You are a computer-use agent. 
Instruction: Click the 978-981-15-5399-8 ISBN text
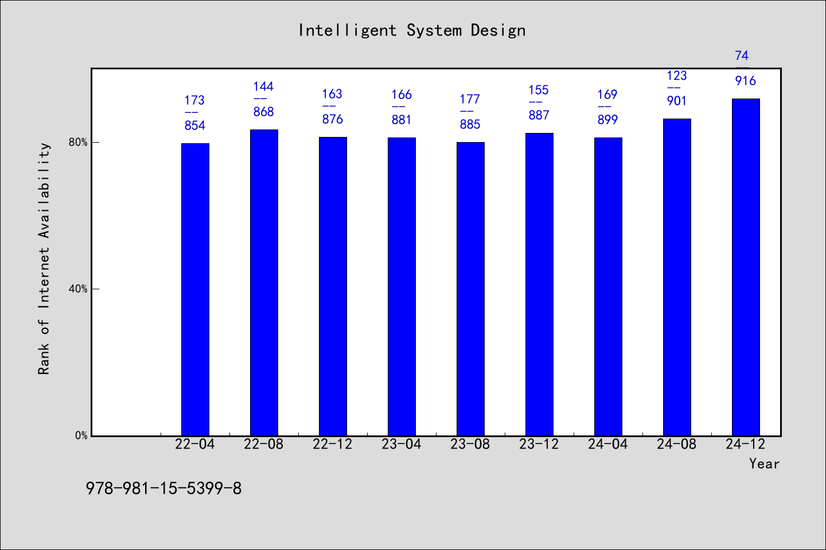163,488
